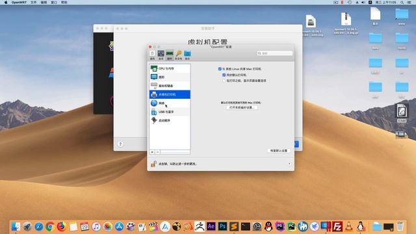416x234 pixels.
Task: Open Photos in the Dock
Action: pos(107,227)
